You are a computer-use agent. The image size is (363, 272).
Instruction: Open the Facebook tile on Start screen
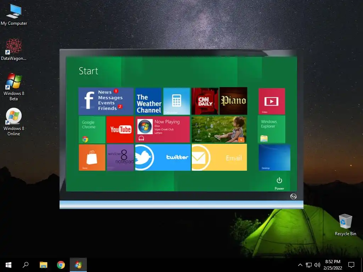tap(106, 101)
